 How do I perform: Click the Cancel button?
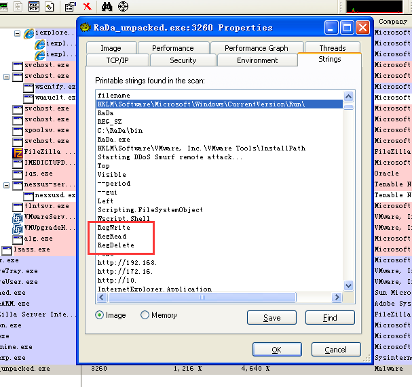click(336, 350)
